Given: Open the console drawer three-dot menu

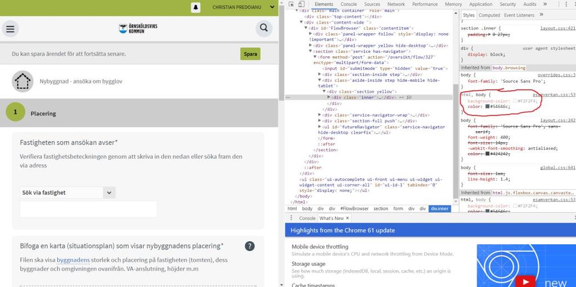Looking at the screenshot, I should [x=291, y=218].
